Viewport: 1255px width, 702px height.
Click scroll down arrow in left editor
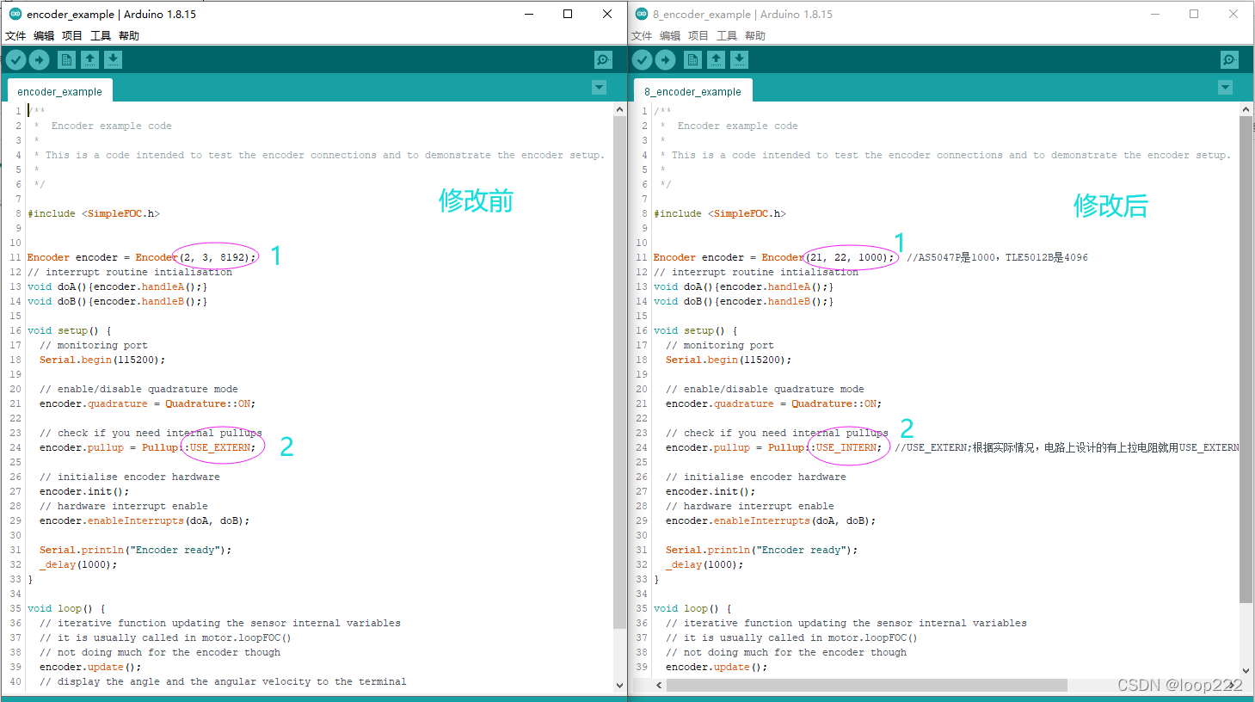pyautogui.click(x=619, y=686)
